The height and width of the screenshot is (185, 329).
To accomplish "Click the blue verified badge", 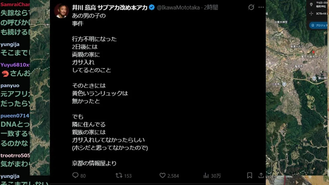I will point(152,7).
